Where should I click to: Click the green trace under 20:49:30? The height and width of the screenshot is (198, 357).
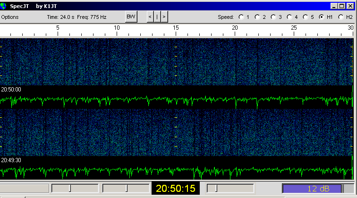tap(177, 172)
